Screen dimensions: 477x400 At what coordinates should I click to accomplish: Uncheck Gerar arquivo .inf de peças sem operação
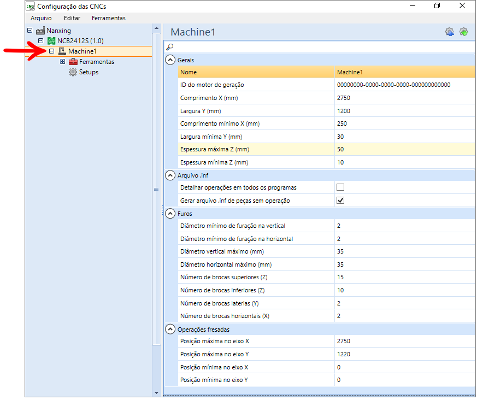coord(340,201)
